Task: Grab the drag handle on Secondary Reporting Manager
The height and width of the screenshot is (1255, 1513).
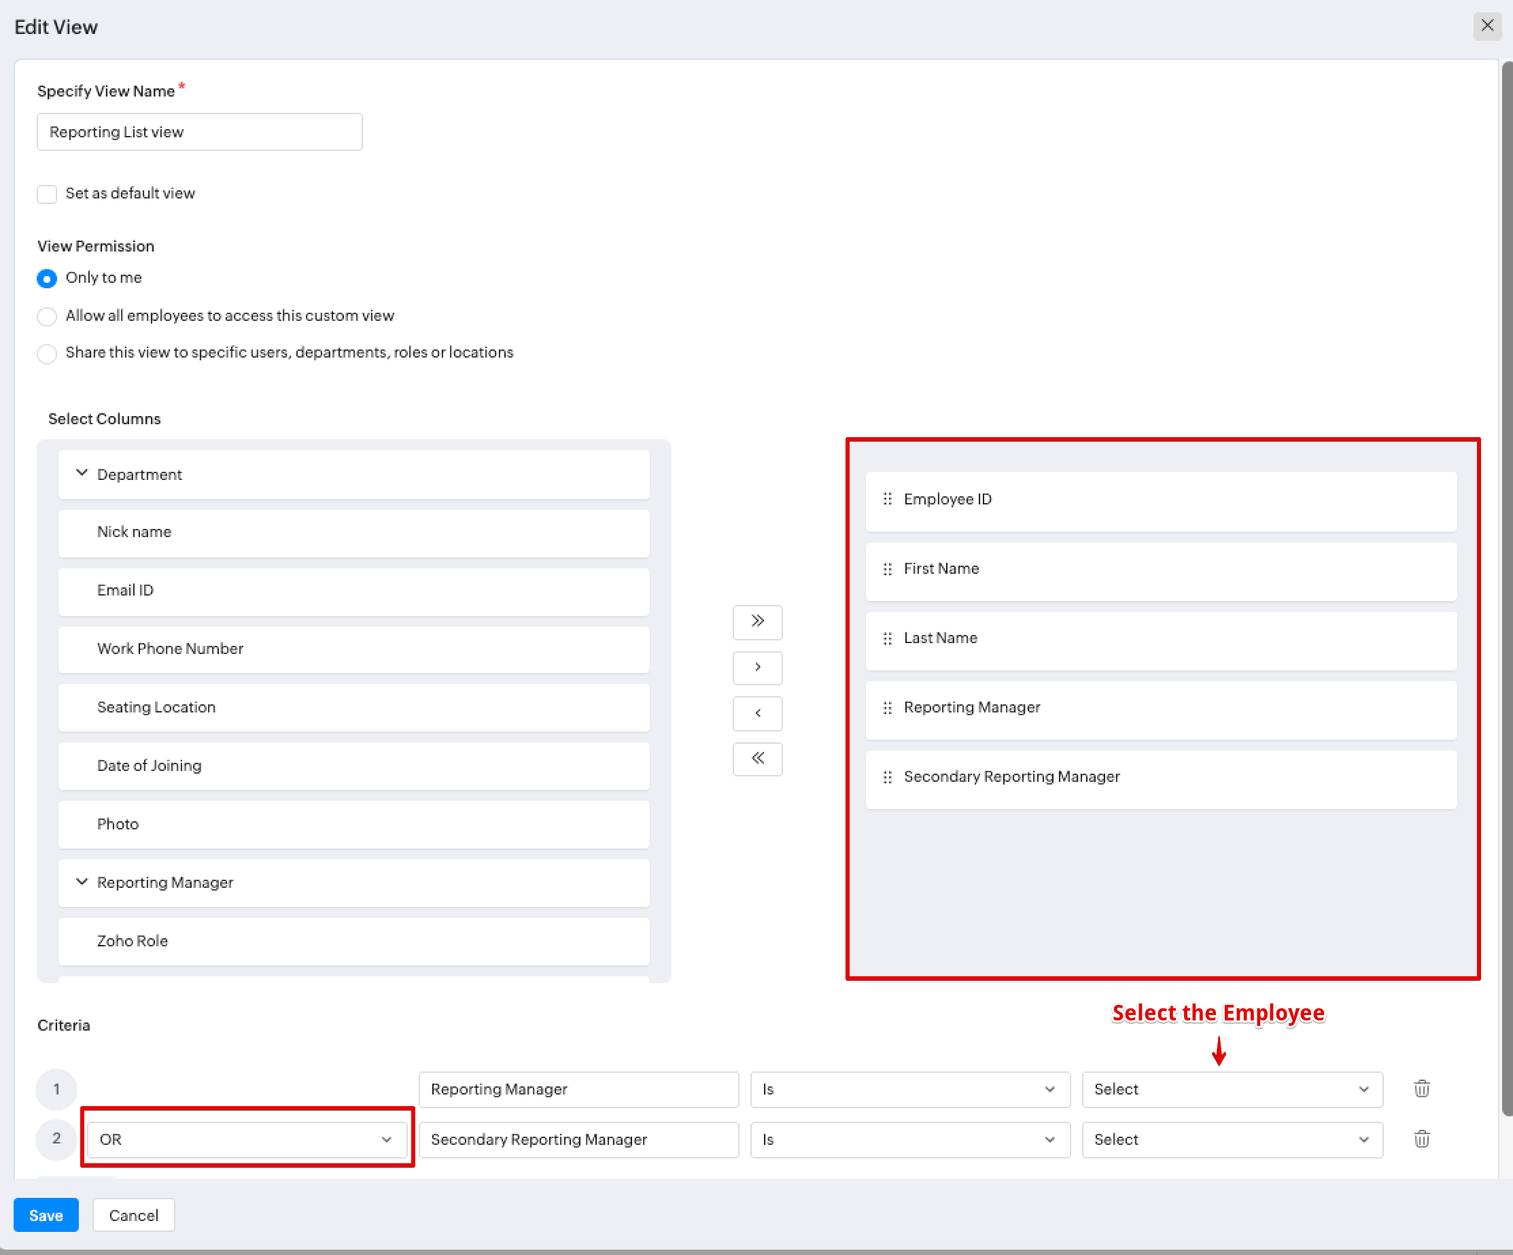Action: [887, 776]
